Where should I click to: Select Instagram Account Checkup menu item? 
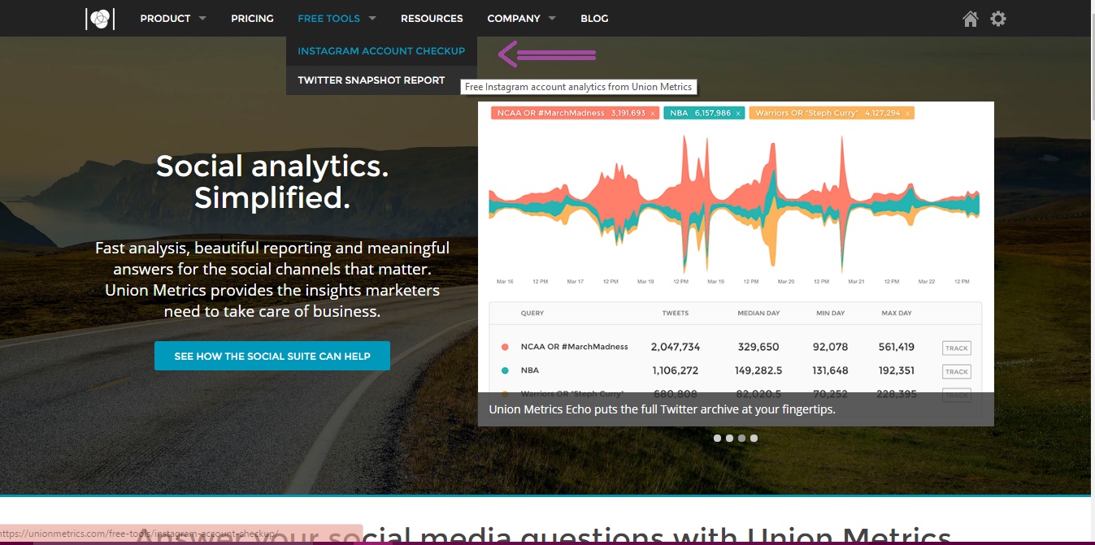coord(381,51)
